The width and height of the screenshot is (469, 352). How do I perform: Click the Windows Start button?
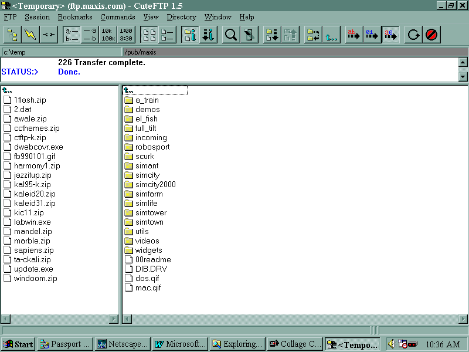click(18, 344)
